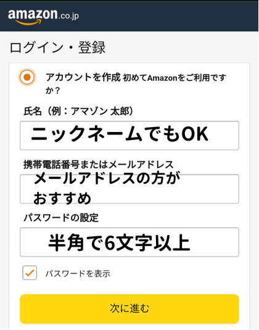This screenshot has width=259, height=330.
Task: Click the パスワードを表示 label text
Action: click(78, 273)
